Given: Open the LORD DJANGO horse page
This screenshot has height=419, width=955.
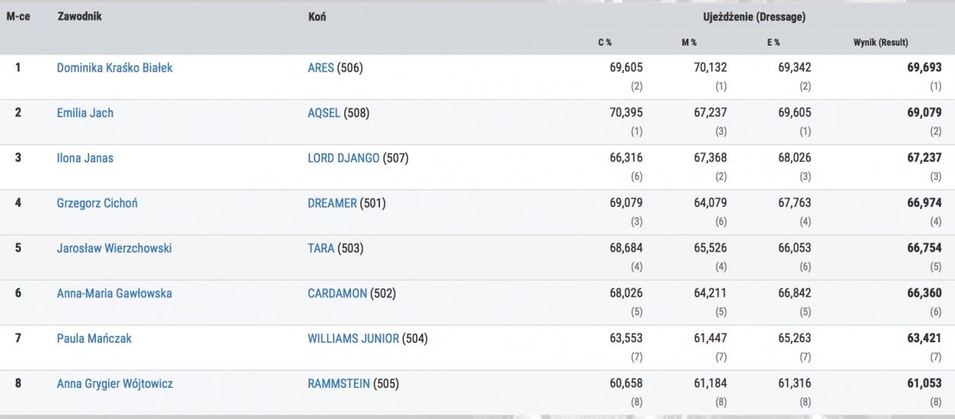Looking at the screenshot, I should pos(343,158).
